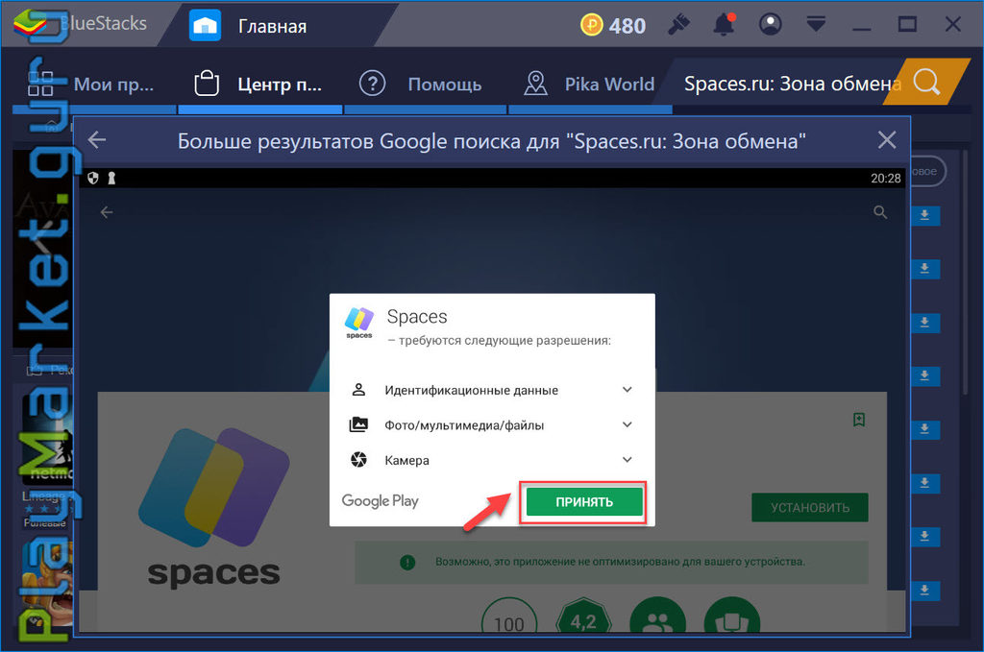The width and height of the screenshot is (984, 652).
Task: Open the Помощь help tab
Action: (x=425, y=84)
